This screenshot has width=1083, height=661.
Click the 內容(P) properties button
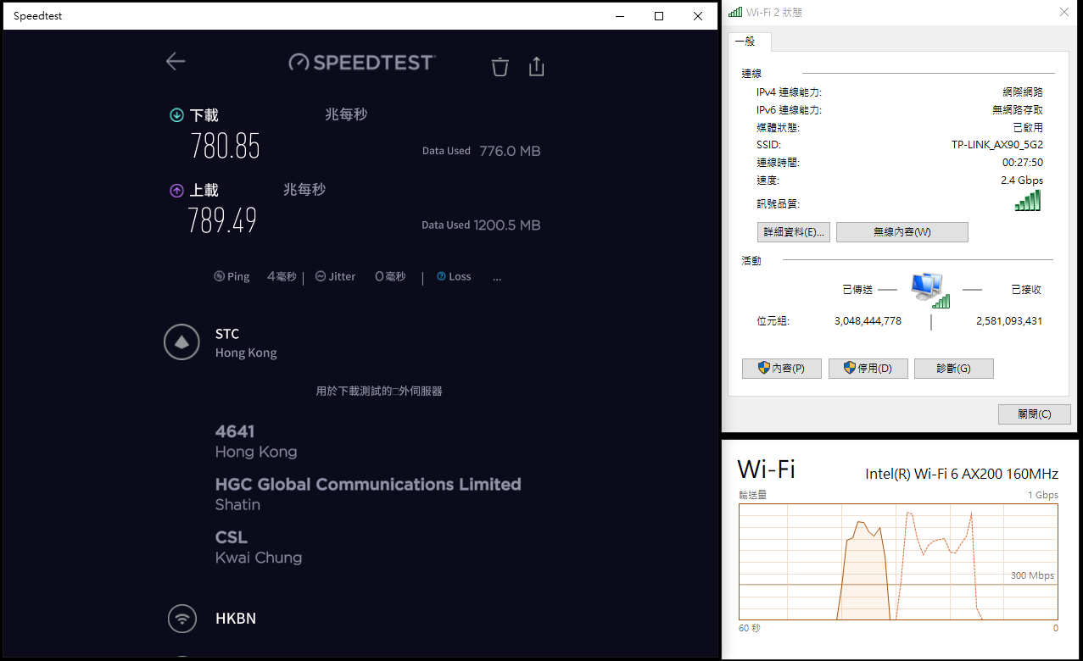coord(782,369)
